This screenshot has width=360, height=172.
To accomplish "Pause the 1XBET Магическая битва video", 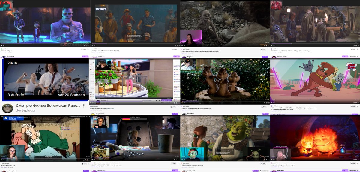I will tap(92, 45).
